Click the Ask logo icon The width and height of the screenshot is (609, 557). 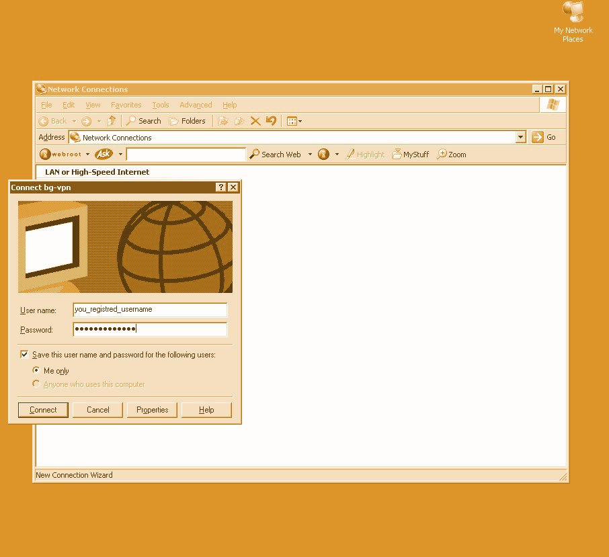[104, 154]
